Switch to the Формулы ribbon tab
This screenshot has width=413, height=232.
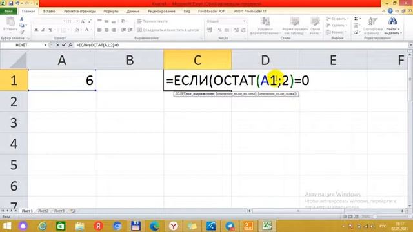(111, 12)
